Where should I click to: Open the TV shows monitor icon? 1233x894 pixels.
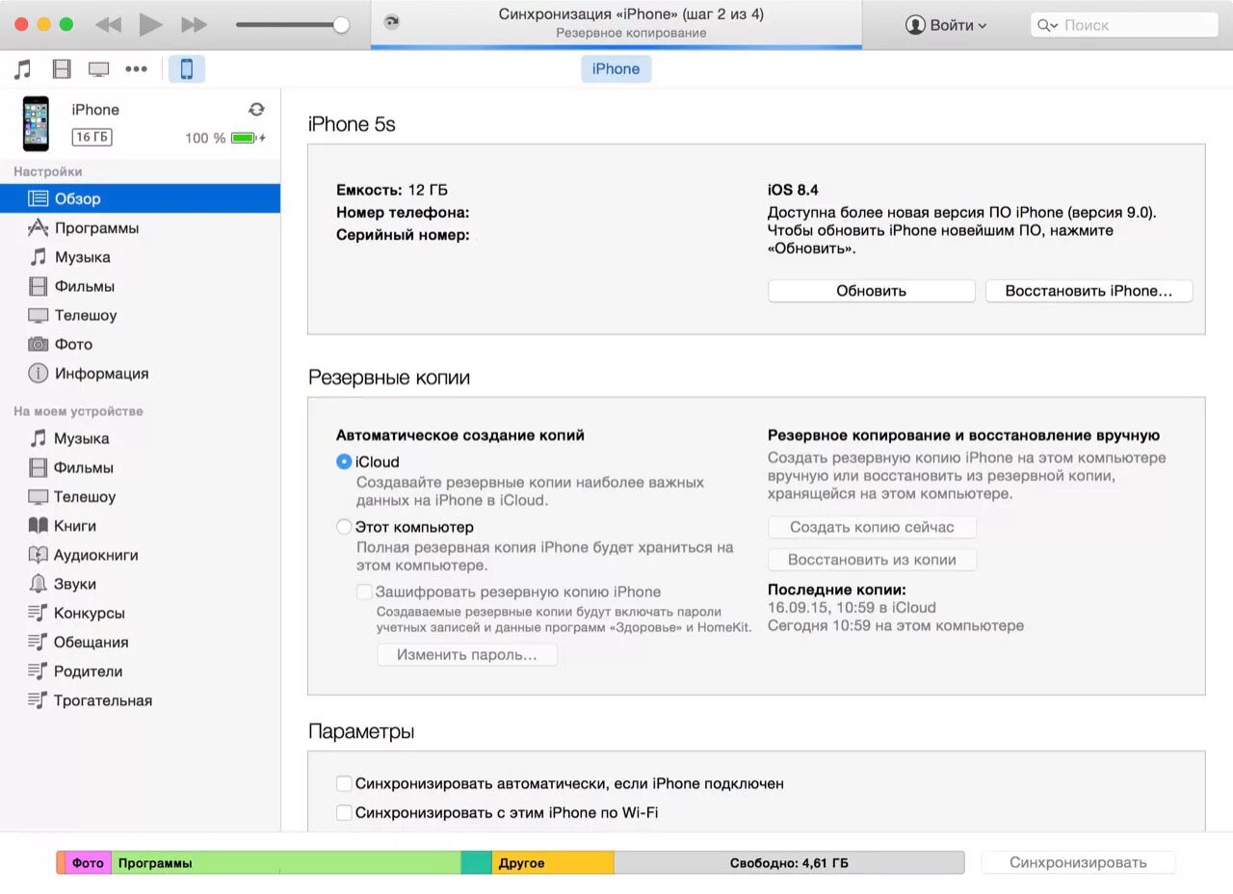tap(98, 69)
